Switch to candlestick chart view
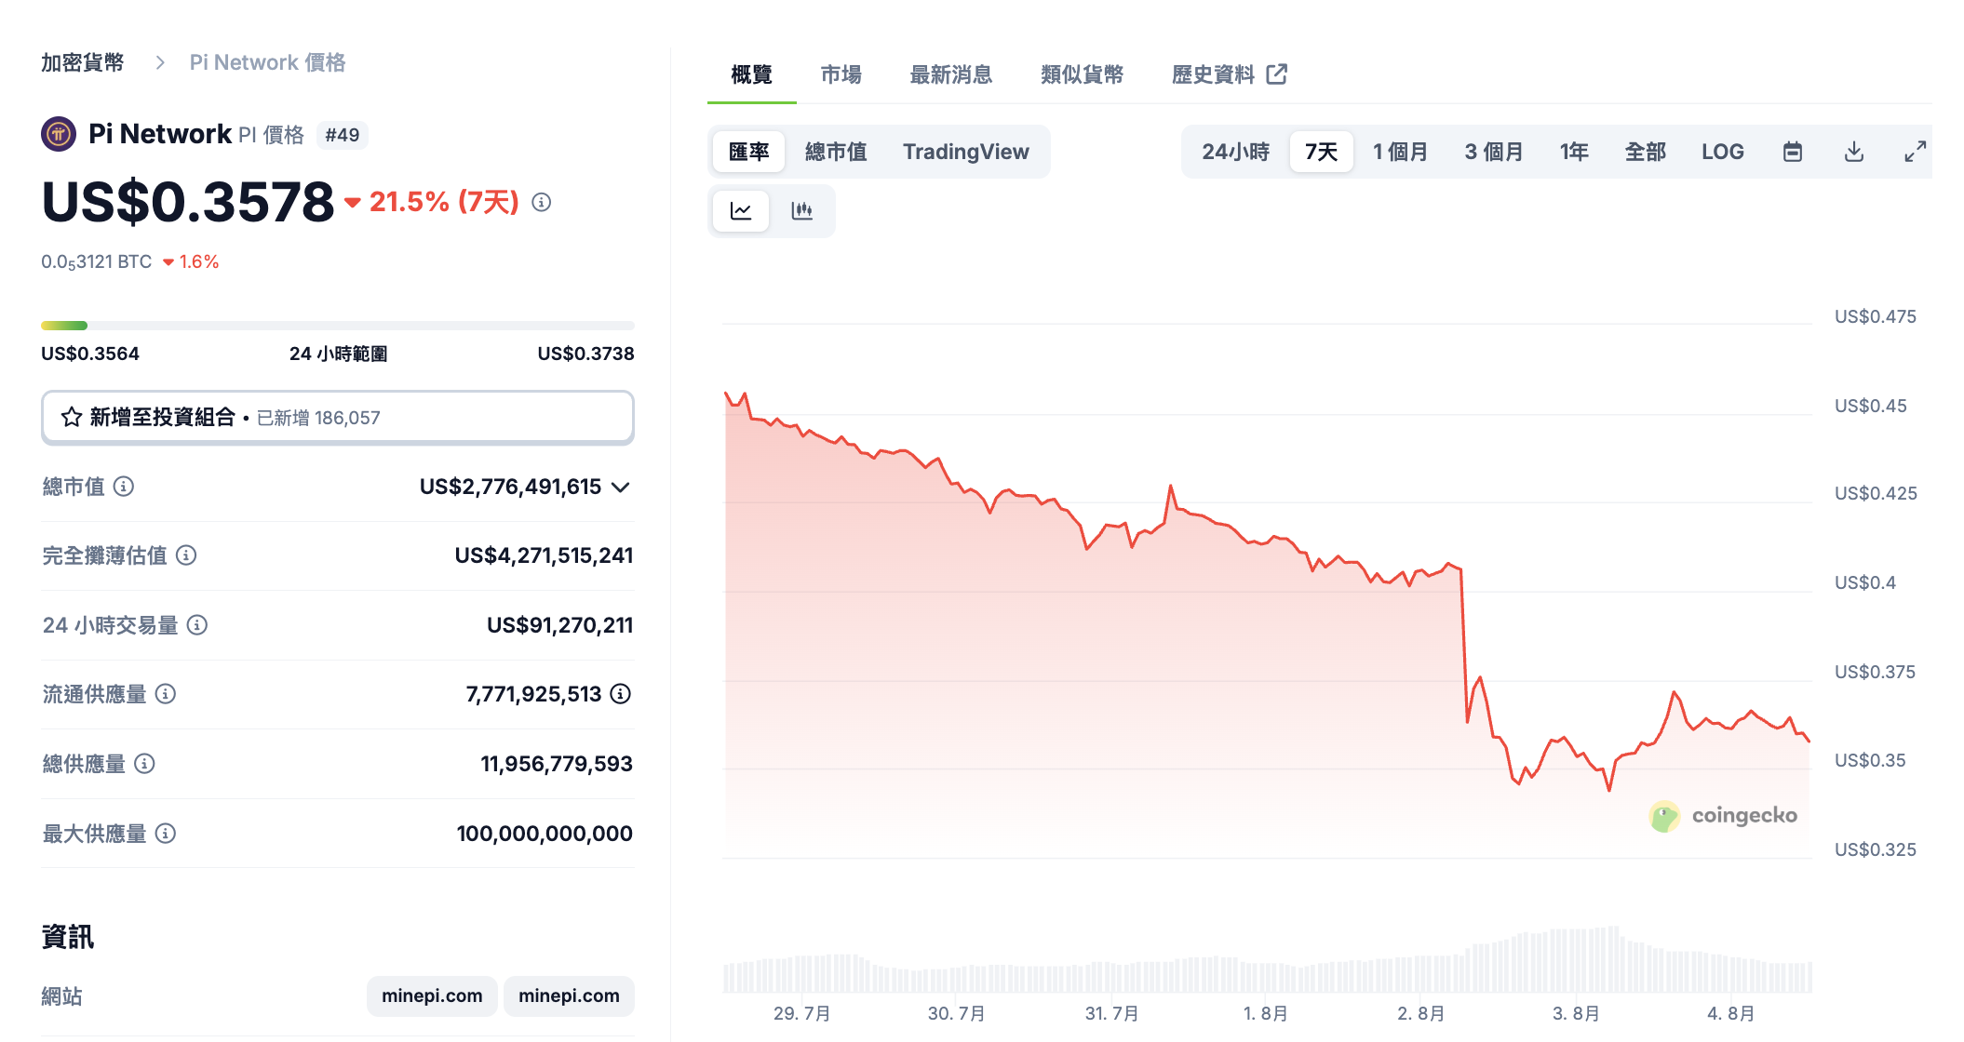 click(x=801, y=211)
